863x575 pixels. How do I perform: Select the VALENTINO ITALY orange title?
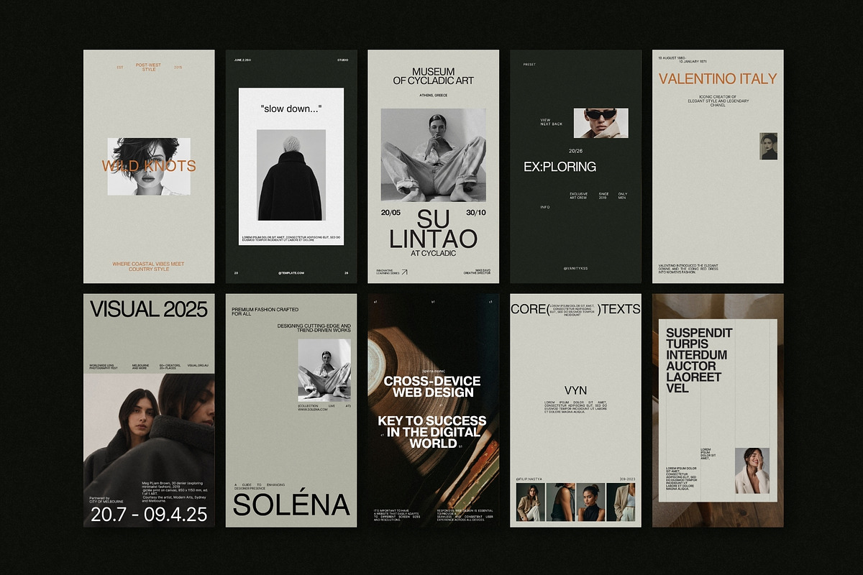pos(718,79)
